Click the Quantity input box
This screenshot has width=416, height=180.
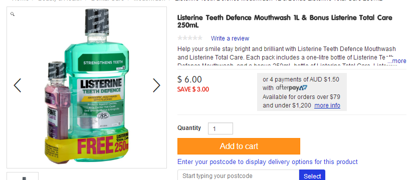(x=221, y=128)
